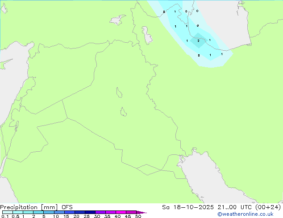Click the '45' legend scale label
Screen dimensions: 283x218
click(128, 216)
